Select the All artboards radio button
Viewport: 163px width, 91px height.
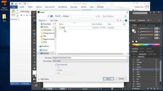[x=57, y=67]
